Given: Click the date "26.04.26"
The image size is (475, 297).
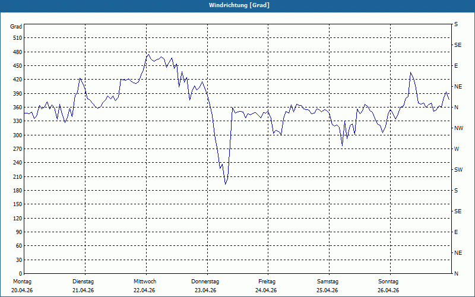Looking at the screenshot, I should [x=388, y=290].
